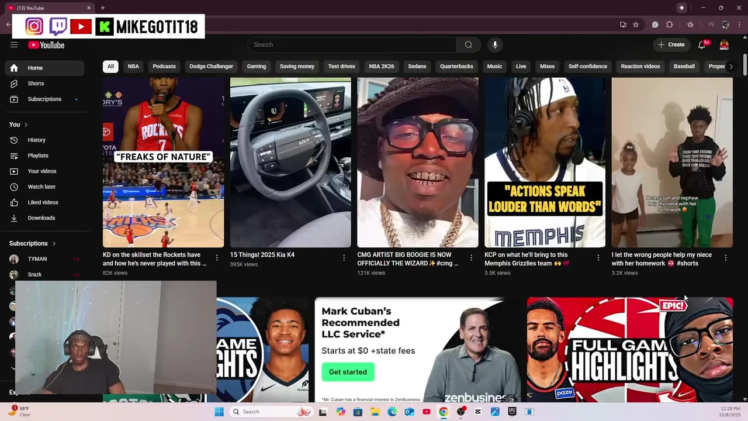Click the Gemini sparkle button in Chrome
Screen dimensions: 748x421
(x=681, y=8)
